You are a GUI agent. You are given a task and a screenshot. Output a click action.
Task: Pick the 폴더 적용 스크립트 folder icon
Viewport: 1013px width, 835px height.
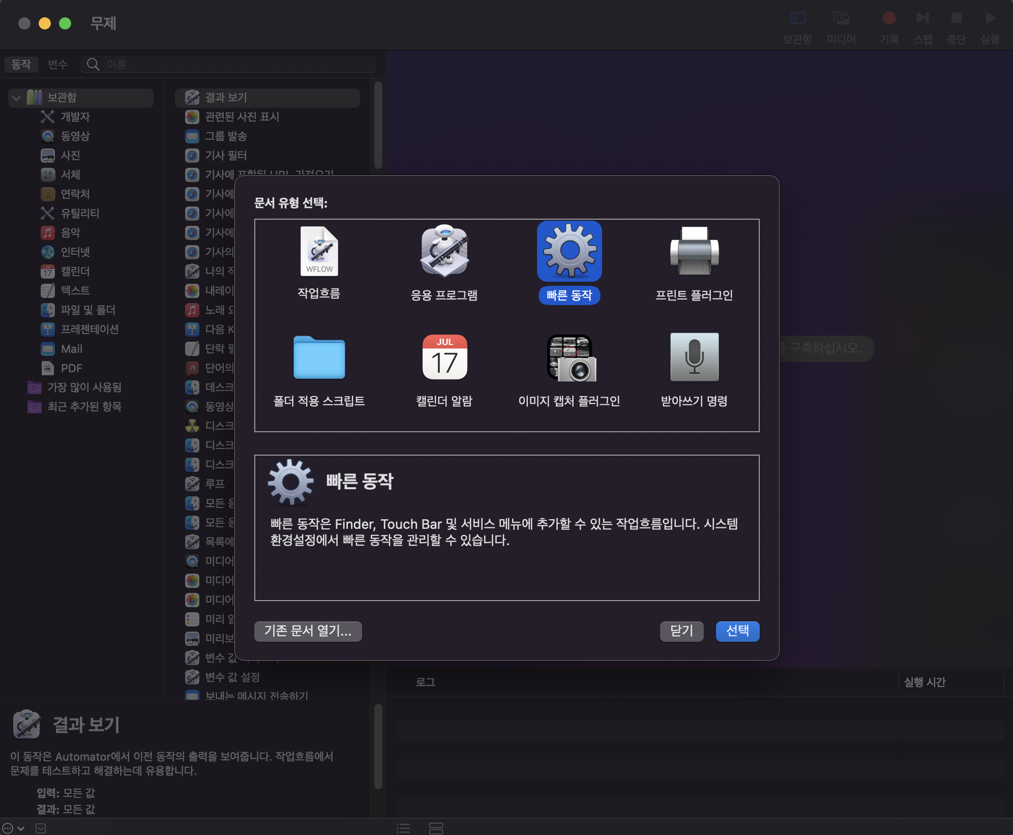(319, 357)
